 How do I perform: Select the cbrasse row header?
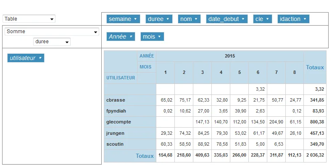[130, 100]
